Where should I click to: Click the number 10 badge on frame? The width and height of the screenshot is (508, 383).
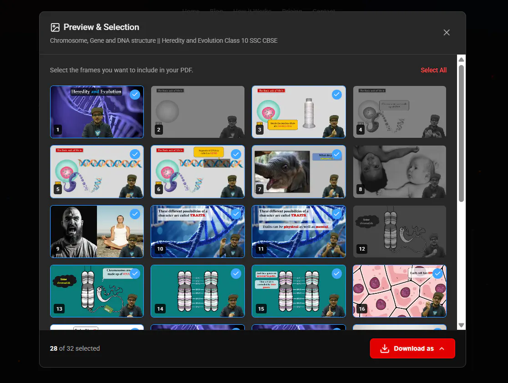[160, 249]
